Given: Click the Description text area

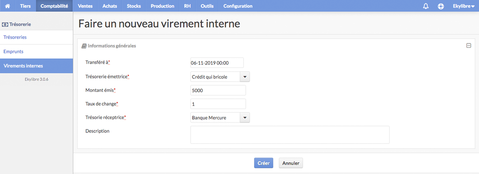Looking at the screenshot, I should click(x=290, y=135).
